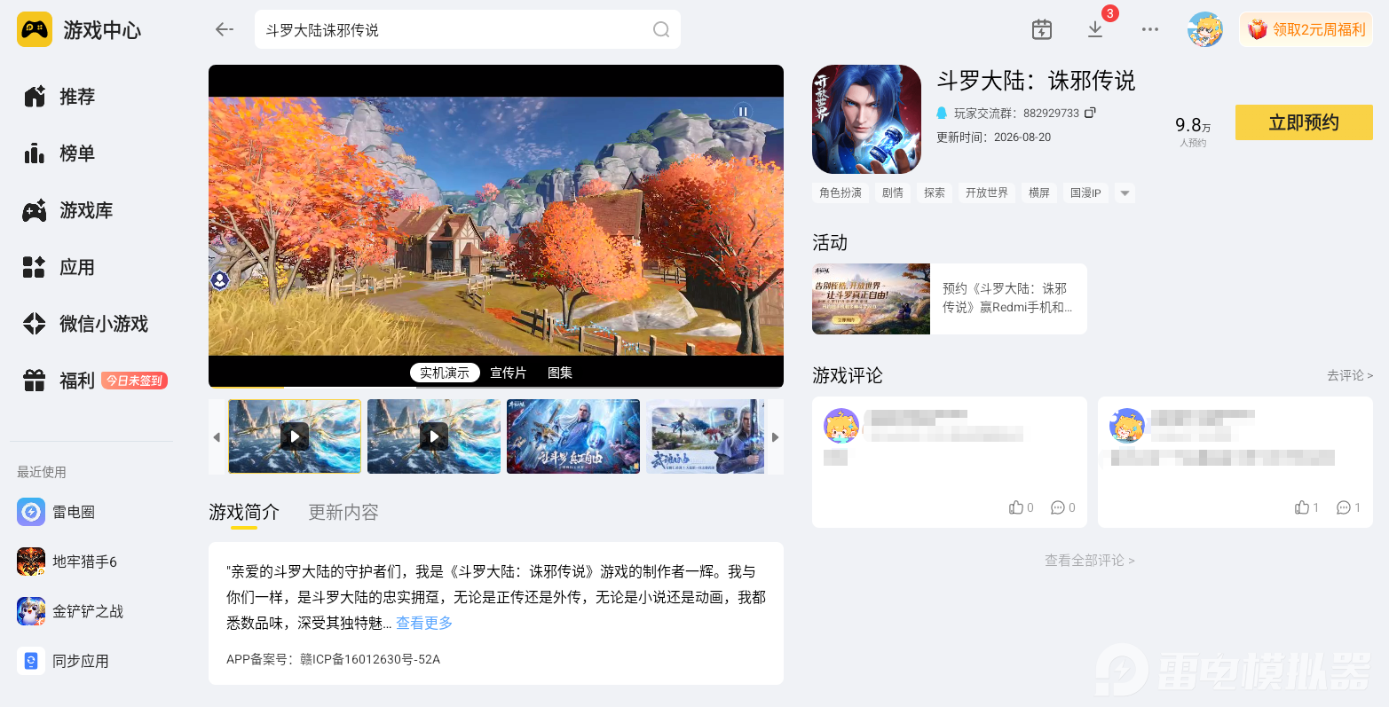The height and width of the screenshot is (707, 1389).
Task: Select the 国漫IP tag
Action: (x=1085, y=192)
